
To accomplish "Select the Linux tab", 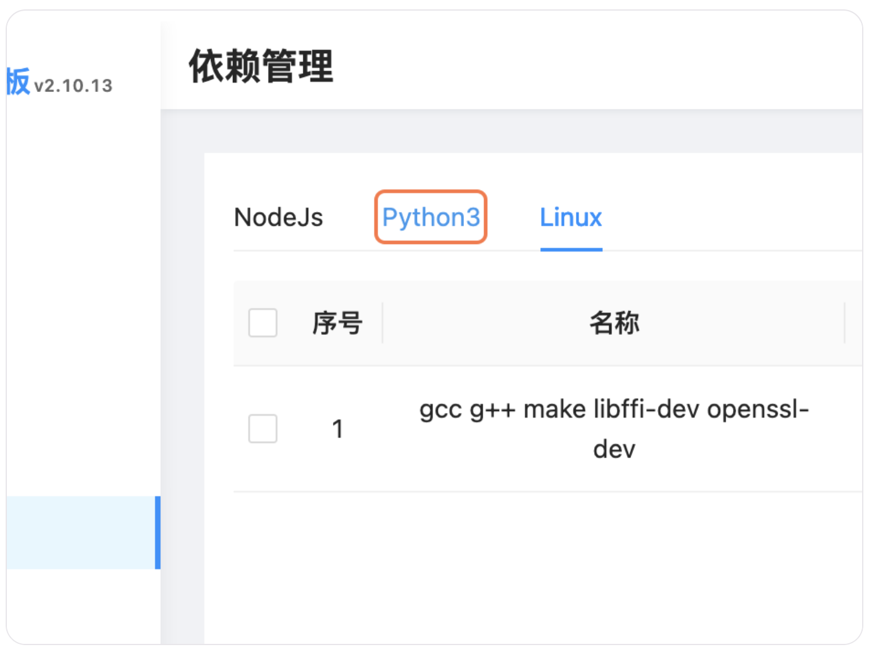I will tap(571, 218).
